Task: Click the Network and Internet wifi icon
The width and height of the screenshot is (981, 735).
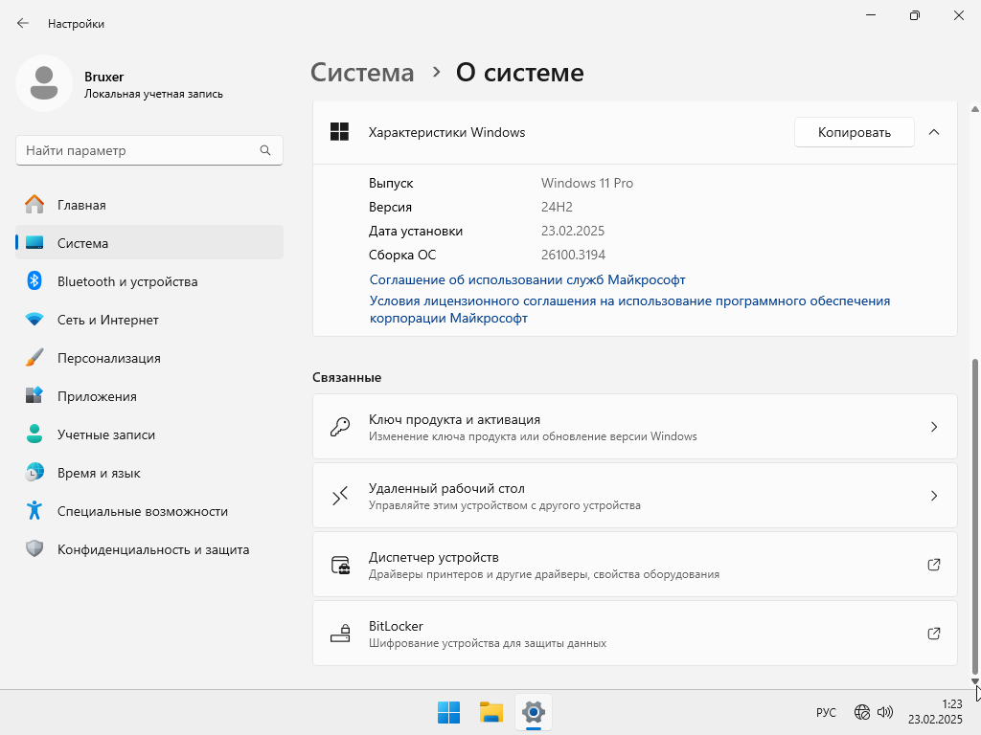Action: click(34, 320)
